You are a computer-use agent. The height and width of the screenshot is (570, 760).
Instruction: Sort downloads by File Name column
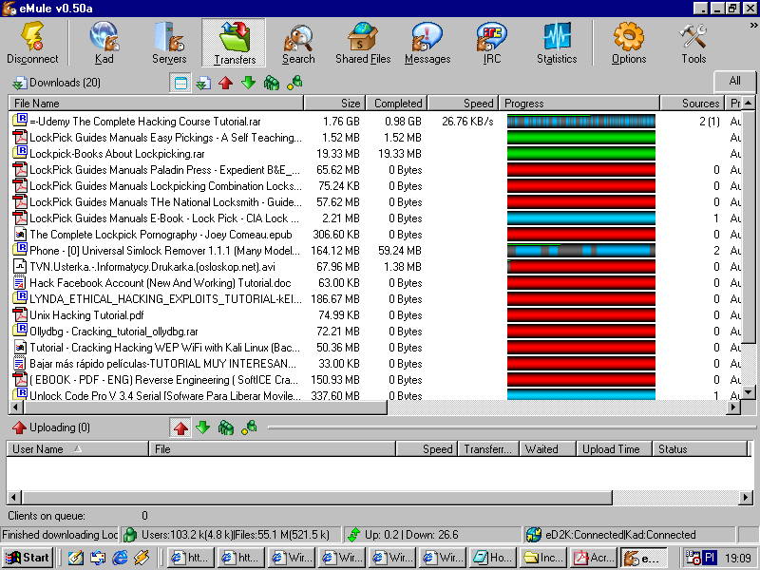[156, 104]
